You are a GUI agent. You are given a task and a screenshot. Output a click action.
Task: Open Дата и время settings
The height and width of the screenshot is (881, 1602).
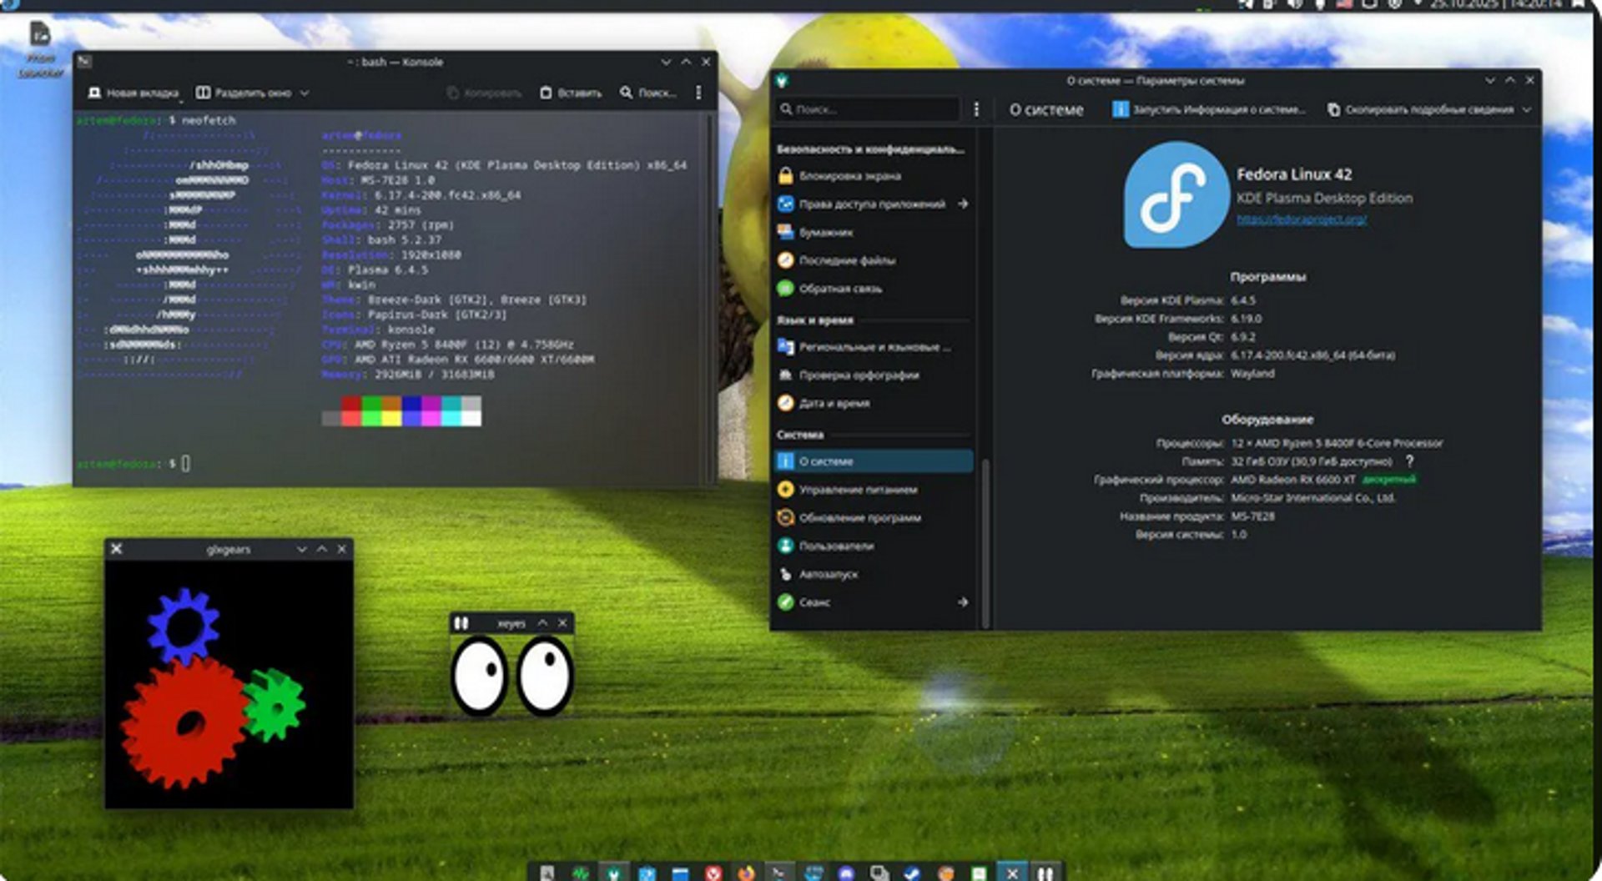tap(873, 403)
